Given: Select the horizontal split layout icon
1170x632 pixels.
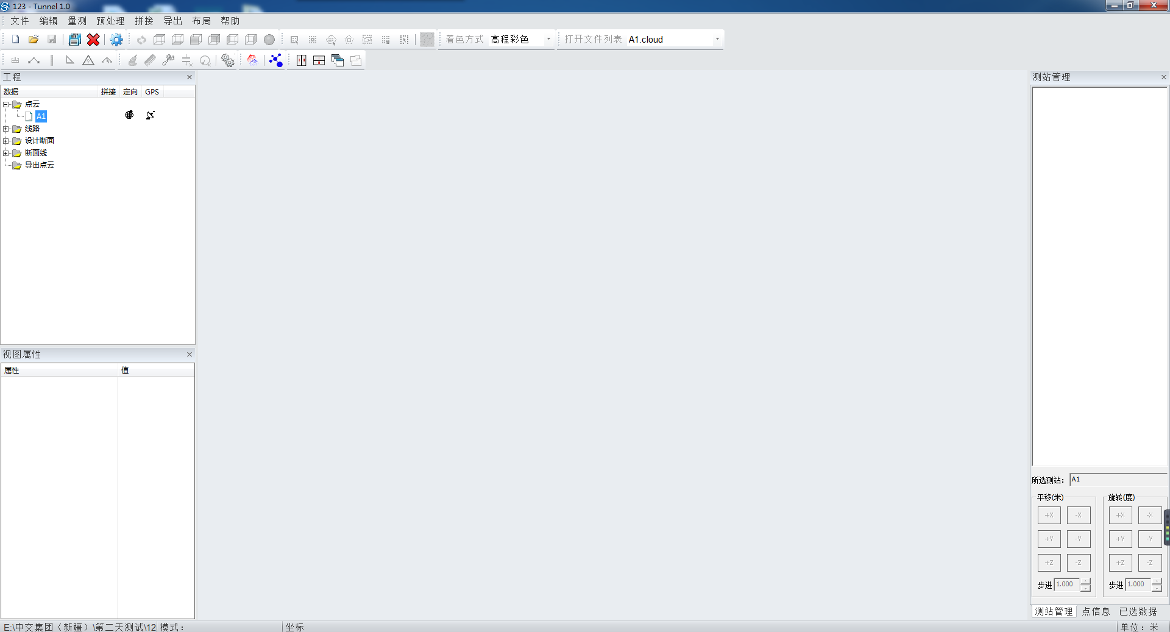Looking at the screenshot, I should coord(319,60).
